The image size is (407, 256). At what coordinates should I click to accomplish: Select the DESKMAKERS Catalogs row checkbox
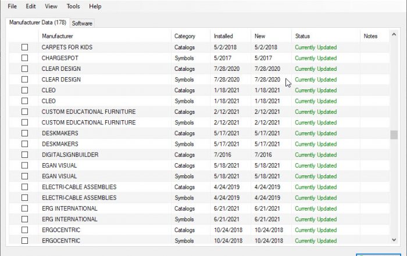point(24,133)
